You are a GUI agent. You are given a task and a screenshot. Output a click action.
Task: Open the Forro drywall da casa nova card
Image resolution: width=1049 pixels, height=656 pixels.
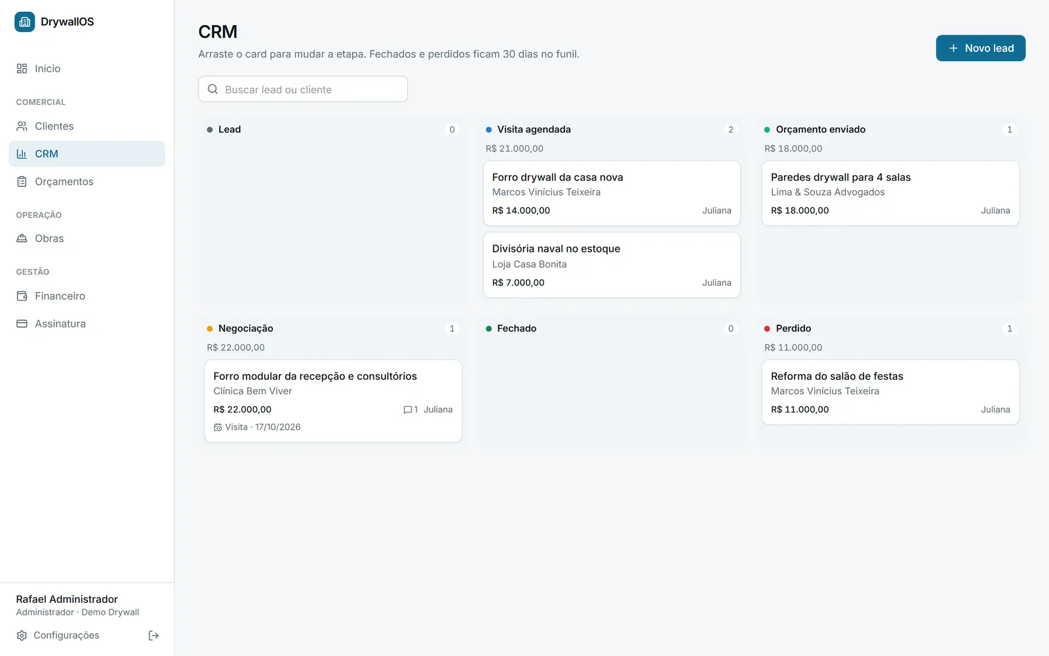point(612,194)
